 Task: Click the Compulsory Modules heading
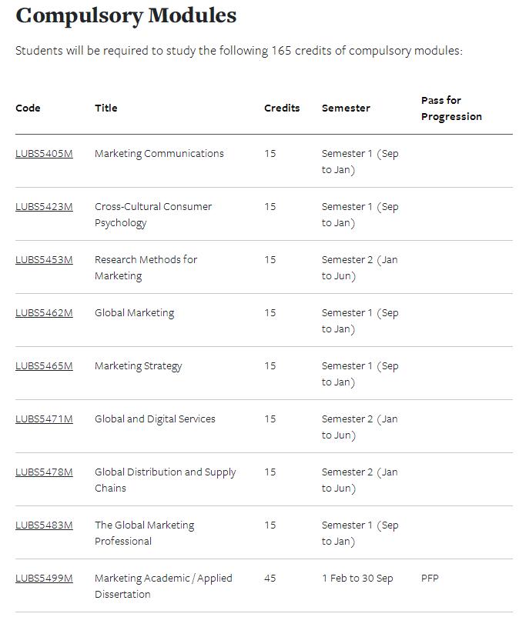click(x=126, y=16)
